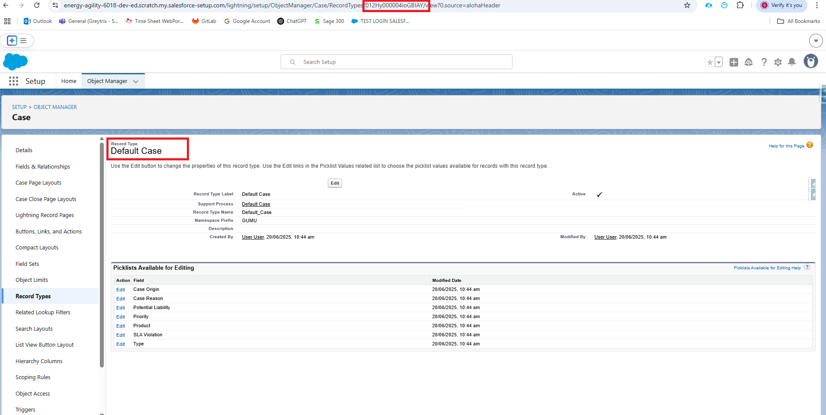
Task: Open the GitLab bookmark
Action: click(204, 21)
